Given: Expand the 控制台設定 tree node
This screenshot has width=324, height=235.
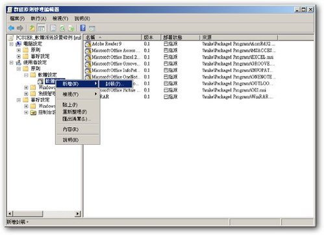Looking at the screenshot, I should coord(26,112).
